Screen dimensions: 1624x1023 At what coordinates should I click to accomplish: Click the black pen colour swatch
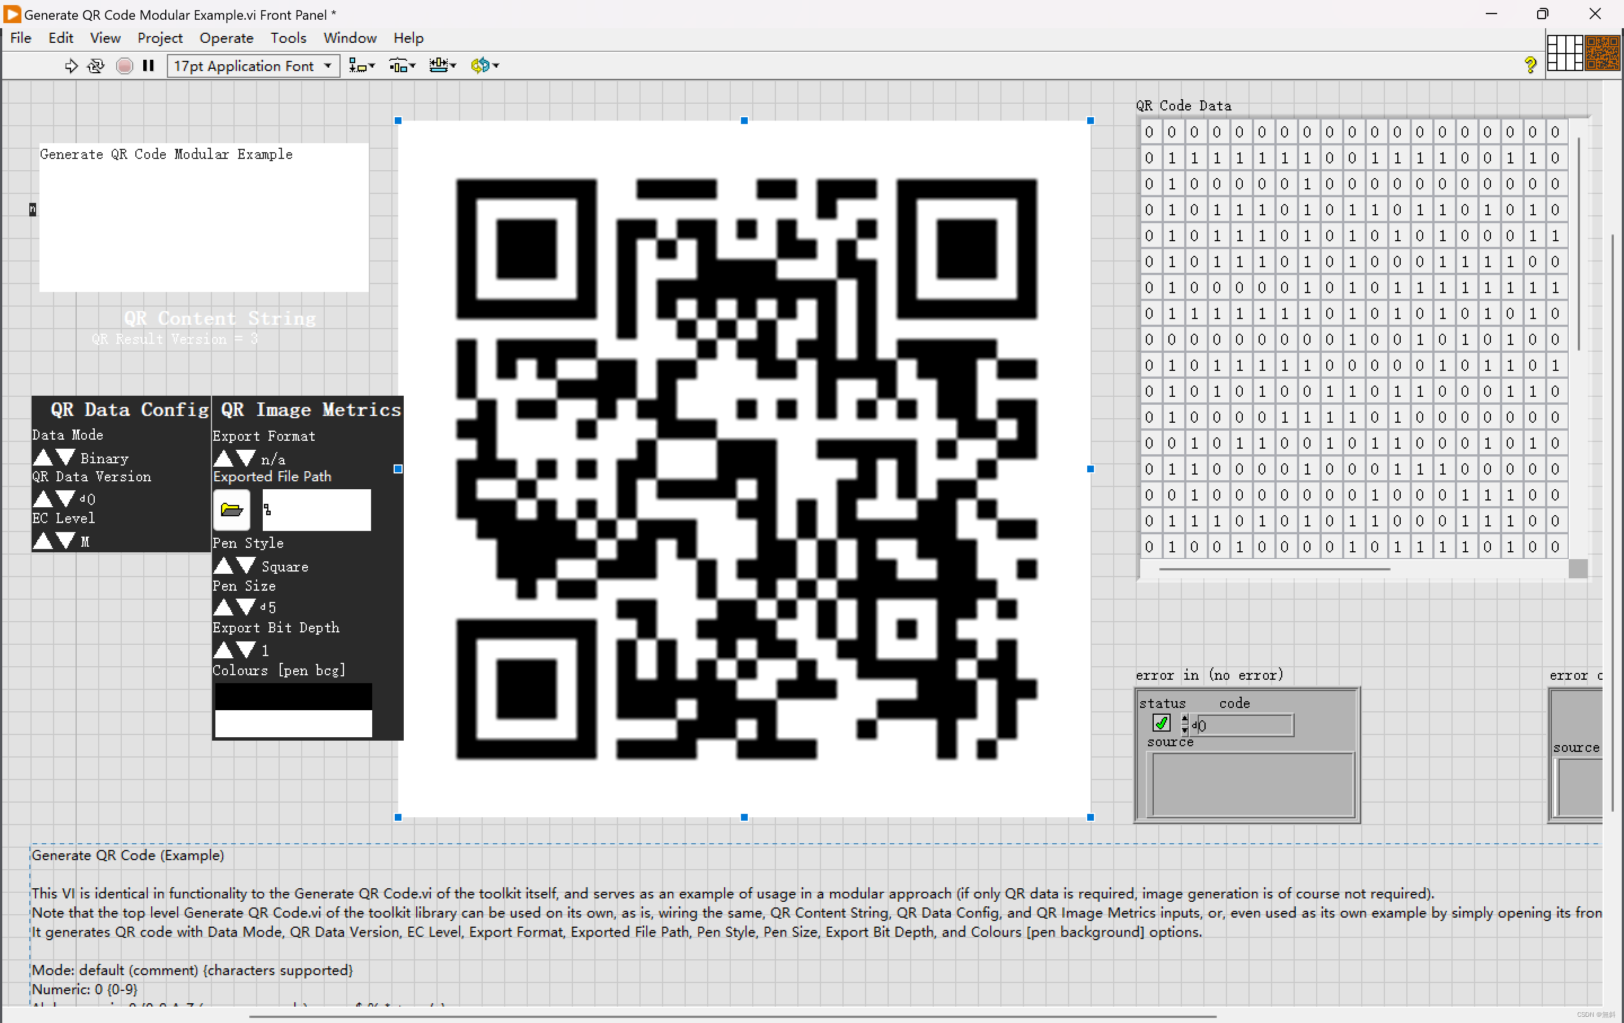point(293,696)
